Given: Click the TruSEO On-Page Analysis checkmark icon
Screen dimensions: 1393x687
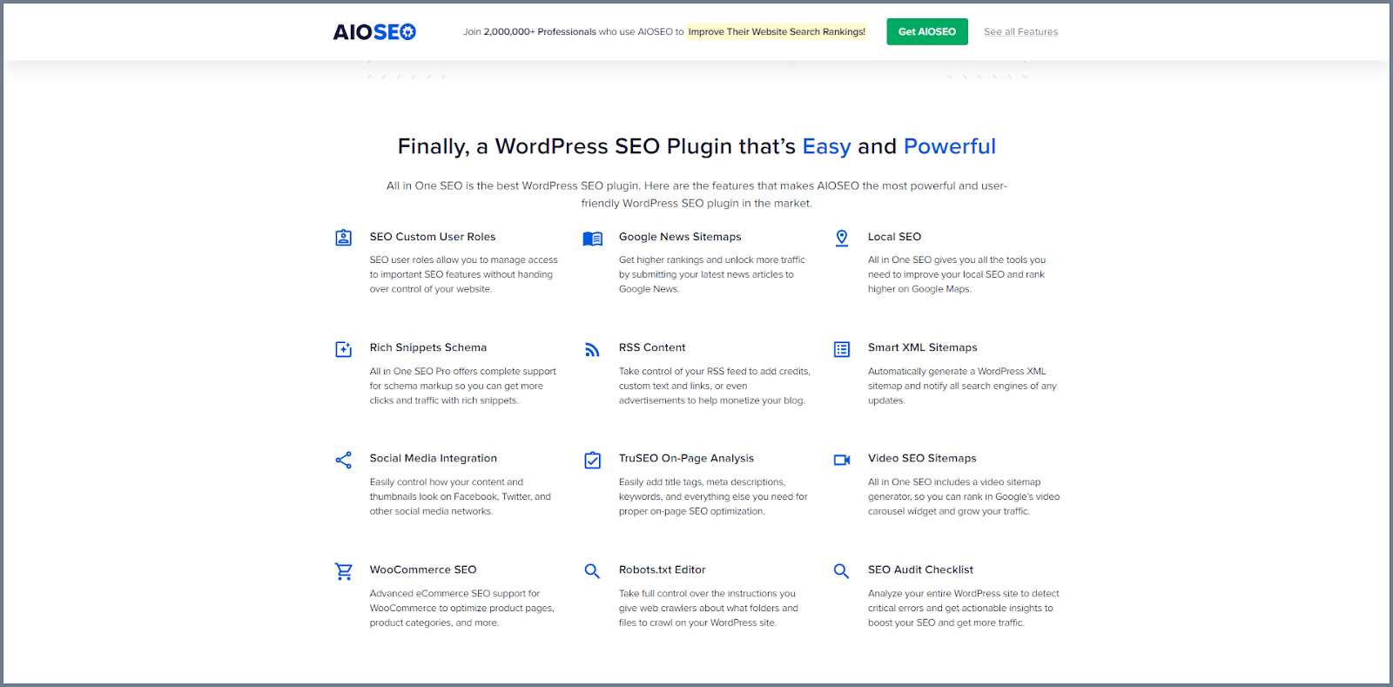Looking at the screenshot, I should [x=593, y=460].
